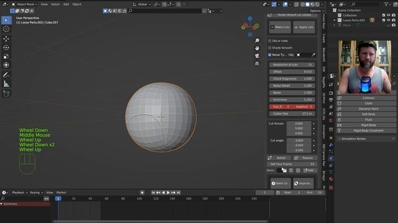Click the Apply cuts button
Image resolution: width=398 pixels, height=223 pixels.
pyautogui.click(x=304, y=27)
